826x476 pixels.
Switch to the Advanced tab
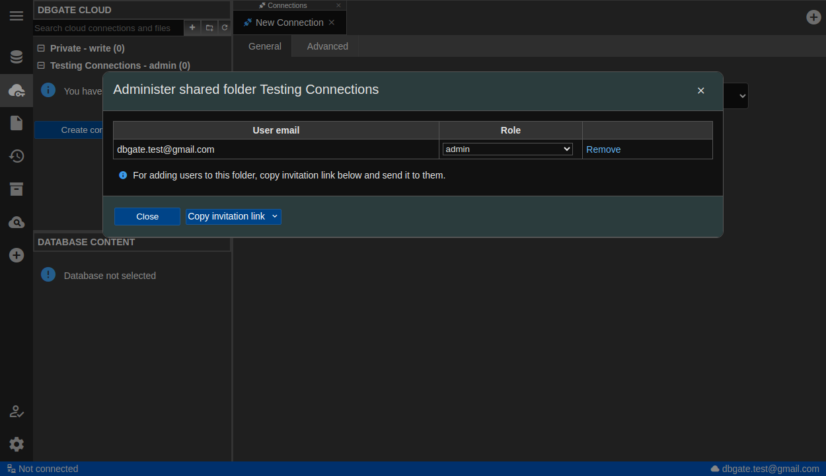click(327, 46)
